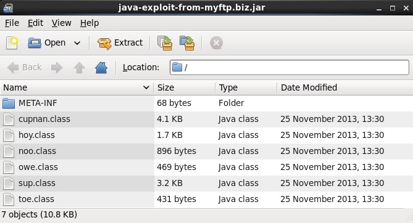The width and height of the screenshot is (413, 223).
Task: Click the Add Files to archive icon
Action: point(165,43)
